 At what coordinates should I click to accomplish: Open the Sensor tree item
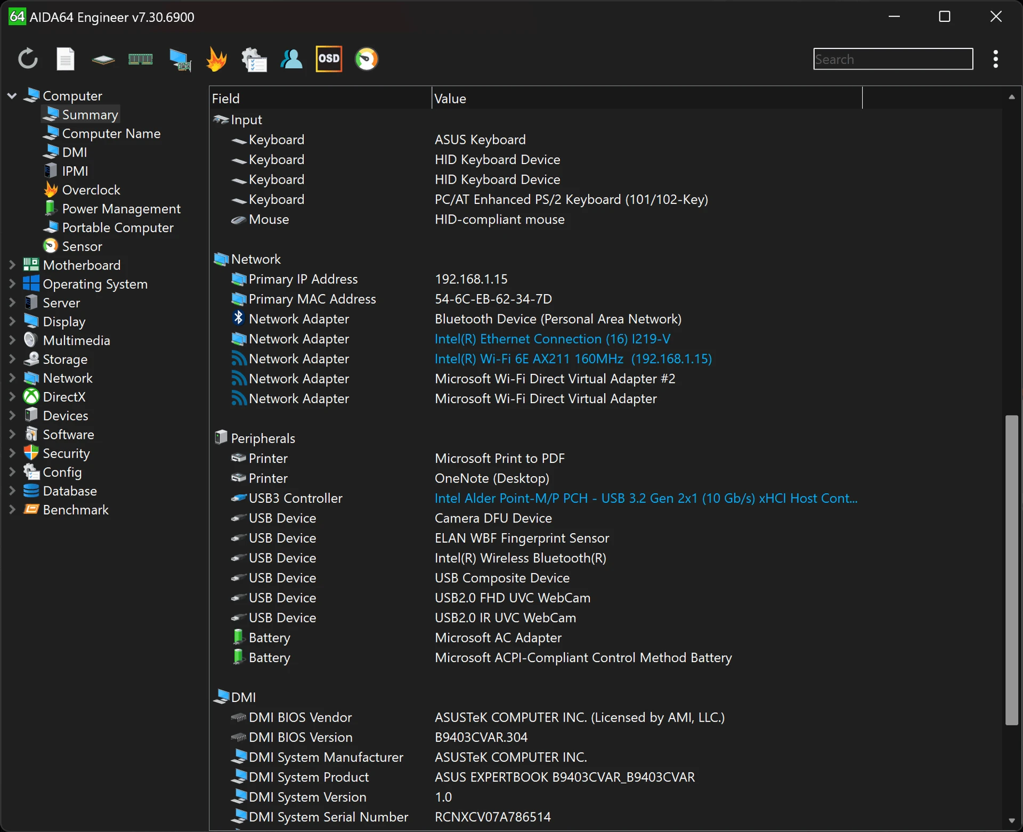(72, 246)
